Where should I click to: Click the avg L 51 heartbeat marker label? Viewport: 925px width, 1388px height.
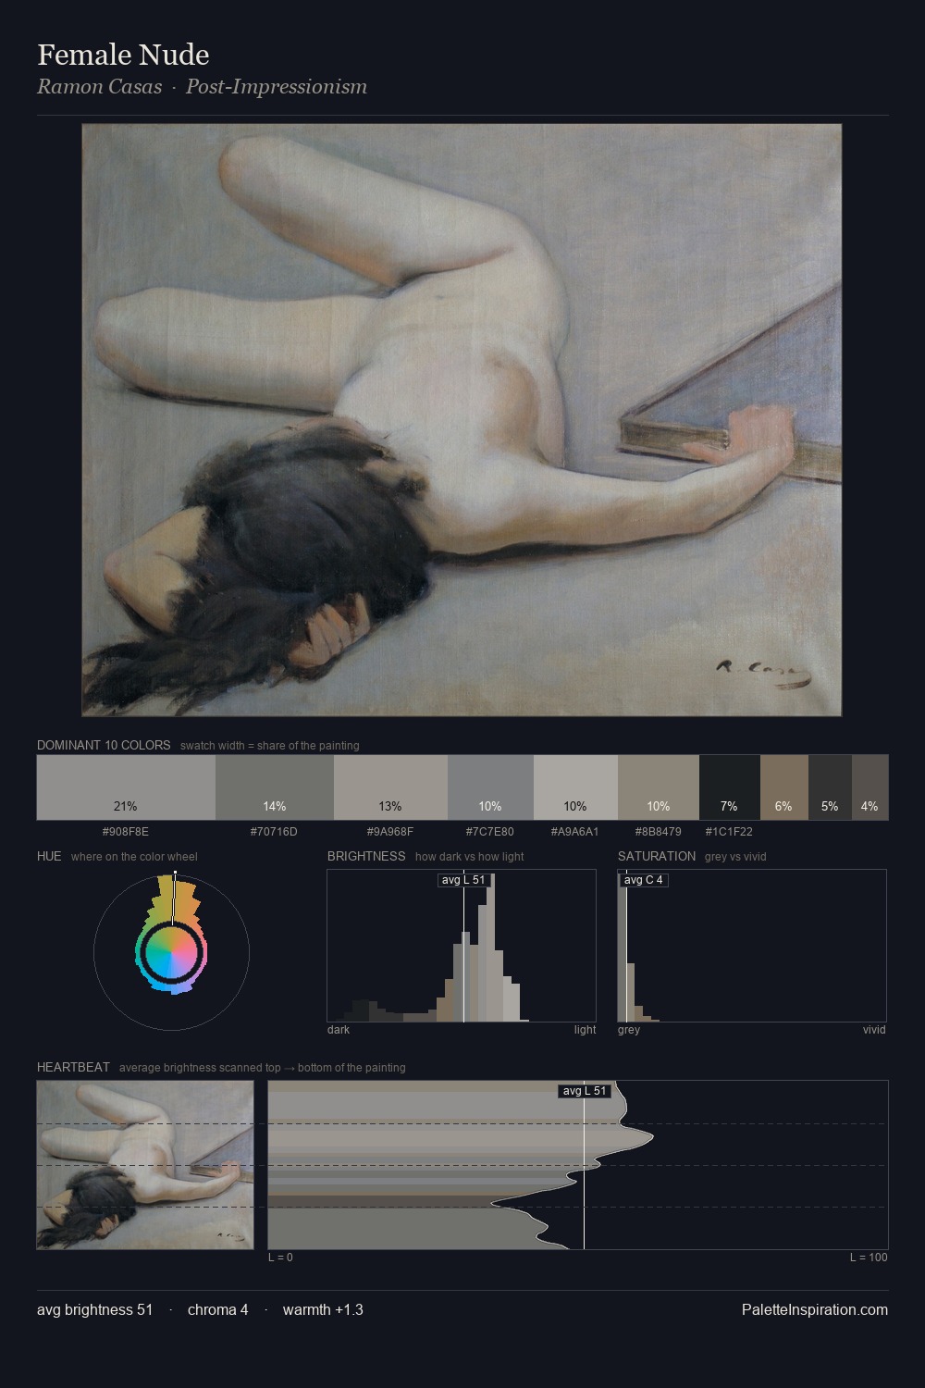pyautogui.click(x=585, y=1091)
